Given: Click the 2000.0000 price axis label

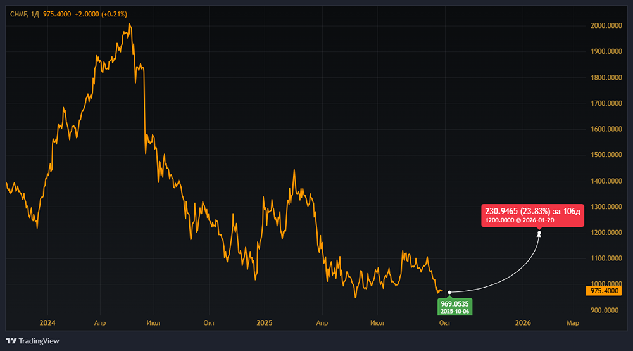Looking at the screenshot, I should point(606,25).
